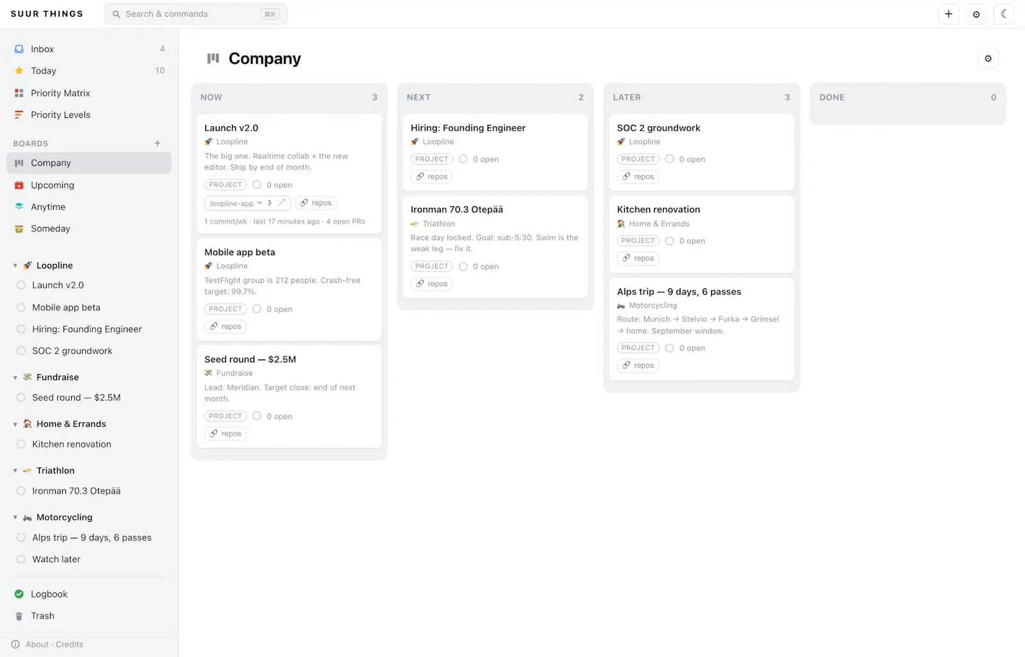Collapse the Loopline group triangle
Screen dimensions: 1025x657
(15, 265)
